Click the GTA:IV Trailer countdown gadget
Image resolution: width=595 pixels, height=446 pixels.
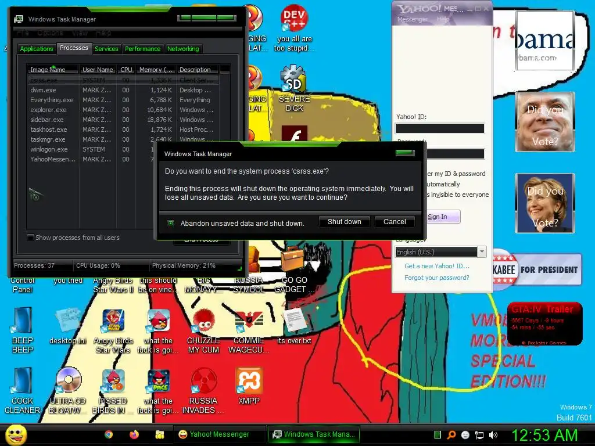click(x=544, y=324)
